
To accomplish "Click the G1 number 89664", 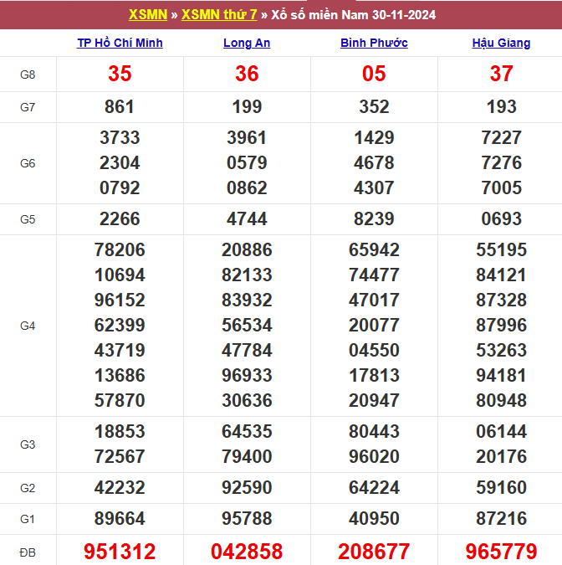I will 120,520.
